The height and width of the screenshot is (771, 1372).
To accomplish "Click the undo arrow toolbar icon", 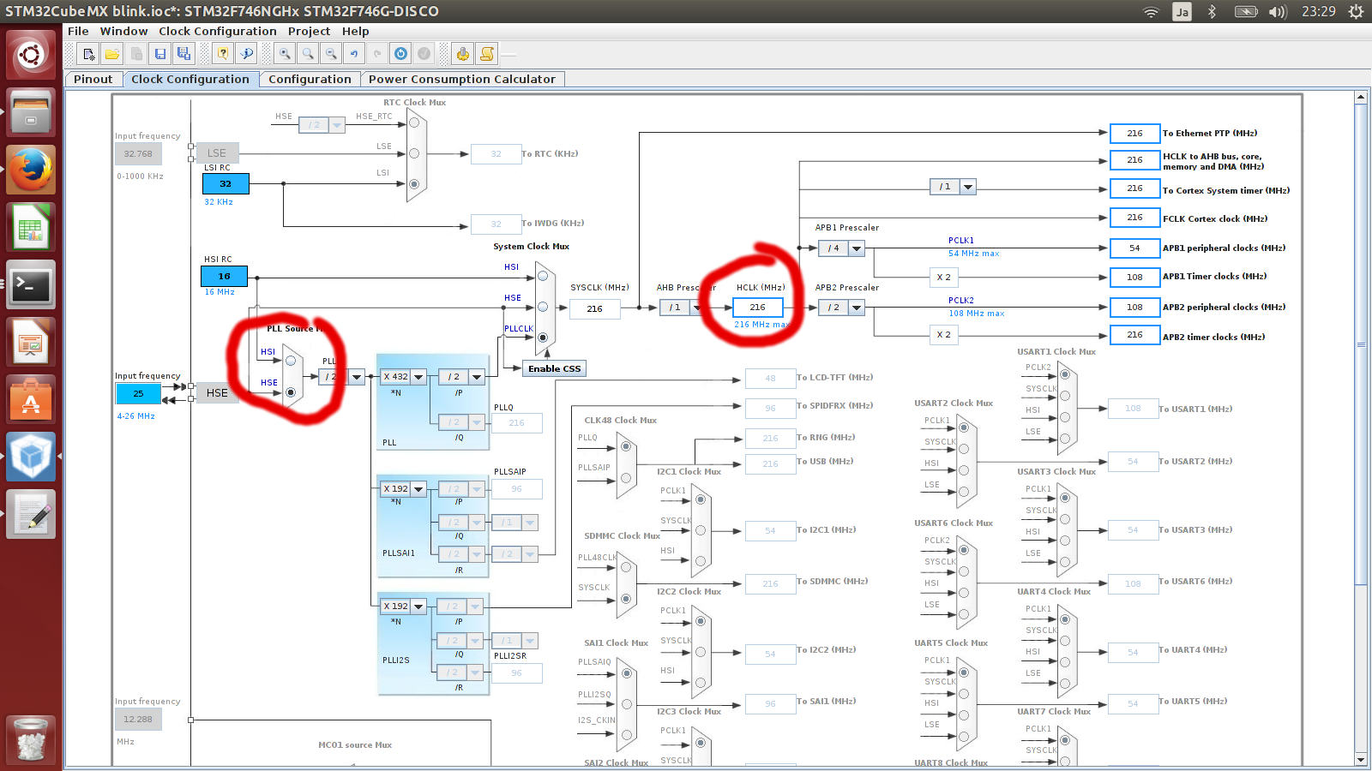I will point(354,54).
